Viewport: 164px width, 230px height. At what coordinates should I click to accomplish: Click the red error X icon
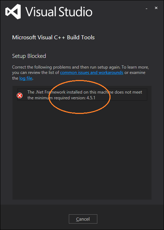tap(20, 96)
